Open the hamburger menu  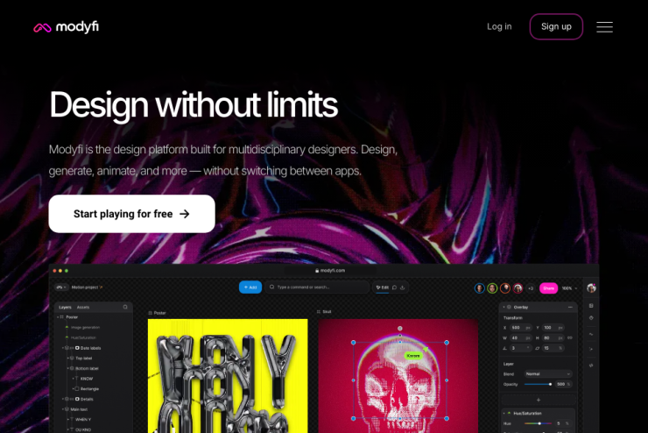point(604,27)
